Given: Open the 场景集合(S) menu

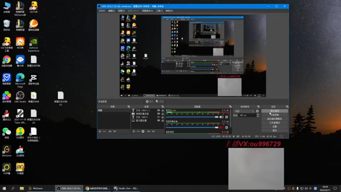Looking at the screenshot, I should (x=147, y=11).
